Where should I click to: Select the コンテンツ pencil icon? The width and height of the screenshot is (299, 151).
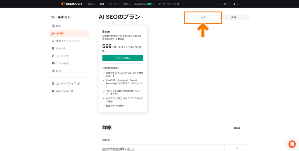53,56
